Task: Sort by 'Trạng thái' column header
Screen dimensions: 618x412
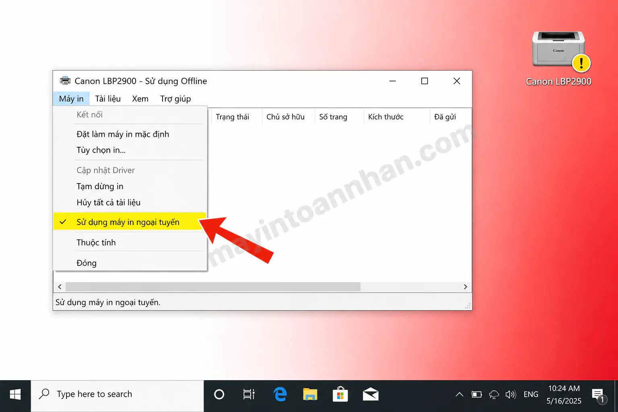Action: pyautogui.click(x=237, y=117)
